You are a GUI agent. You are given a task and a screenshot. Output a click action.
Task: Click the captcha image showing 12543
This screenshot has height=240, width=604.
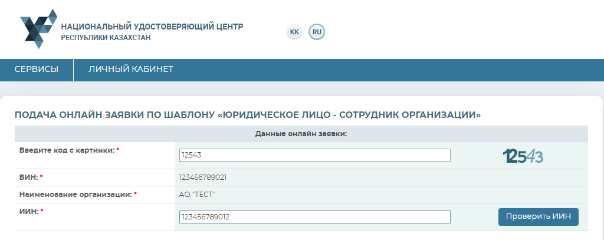(x=523, y=156)
